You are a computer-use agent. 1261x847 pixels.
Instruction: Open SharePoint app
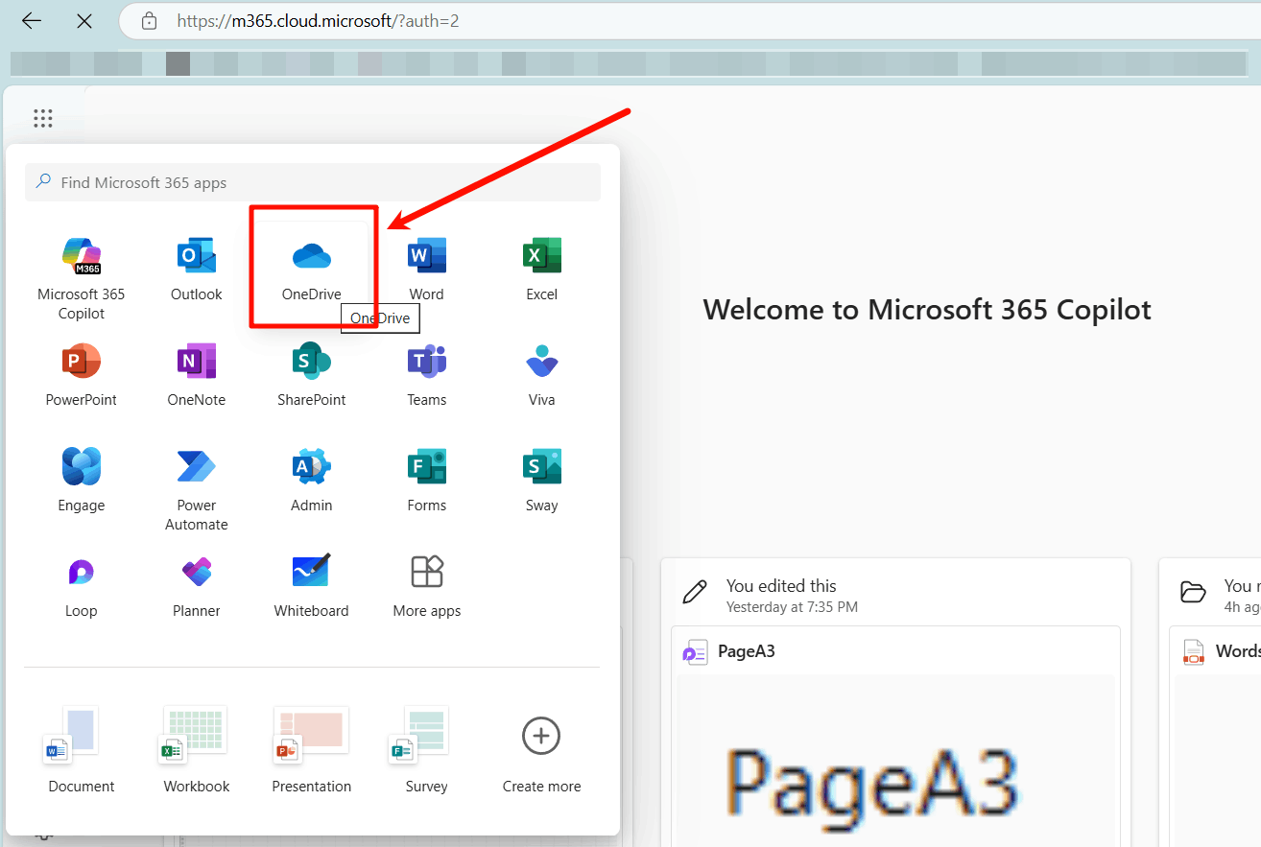[x=312, y=374]
